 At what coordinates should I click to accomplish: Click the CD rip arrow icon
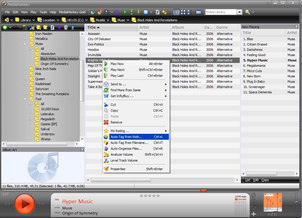(x=93, y=12)
